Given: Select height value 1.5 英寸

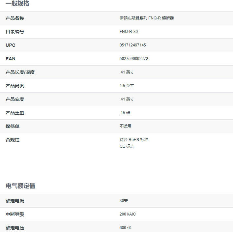Looking at the screenshot, I should pyautogui.click(x=127, y=86).
